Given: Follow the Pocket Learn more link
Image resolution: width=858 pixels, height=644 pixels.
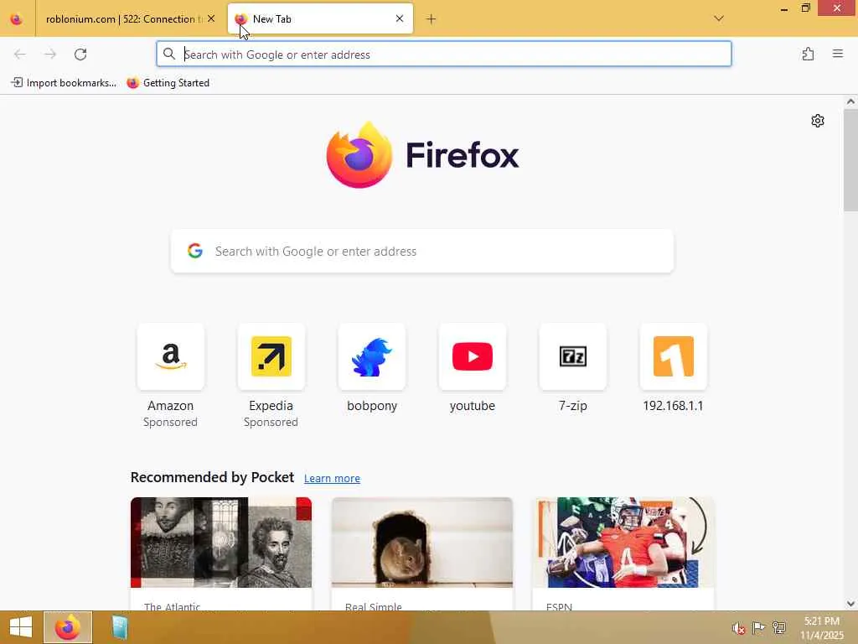Looking at the screenshot, I should tap(332, 479).
